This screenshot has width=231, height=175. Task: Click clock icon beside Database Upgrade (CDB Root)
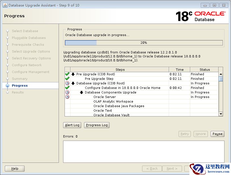click(x=67, y=83)
